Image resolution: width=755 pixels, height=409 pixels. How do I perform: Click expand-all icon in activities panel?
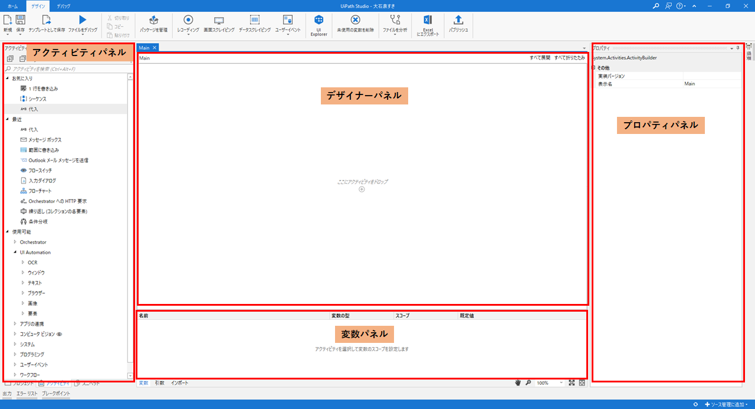[x=10, y=58]
